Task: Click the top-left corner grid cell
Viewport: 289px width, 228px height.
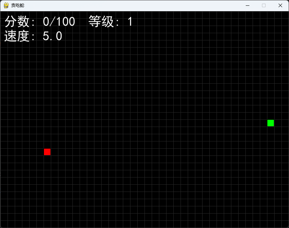Action: click(4, 14)
